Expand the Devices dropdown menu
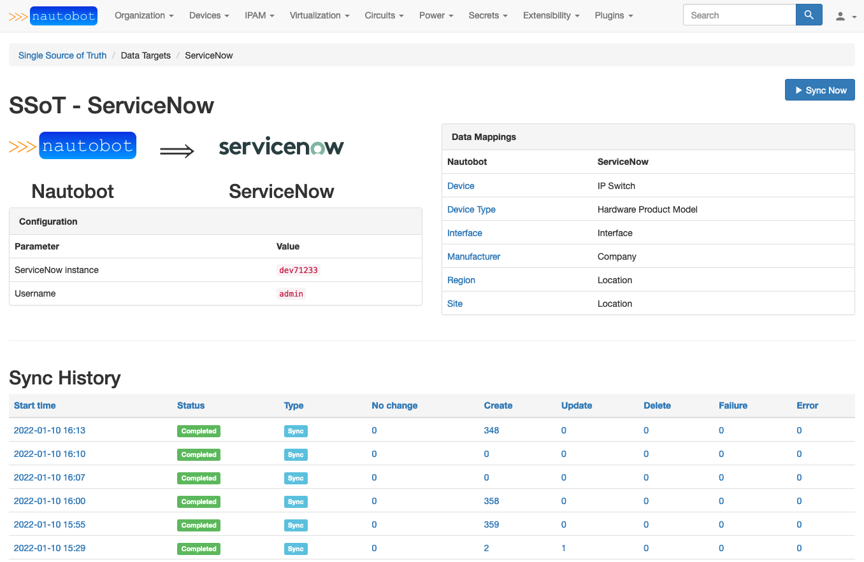The width and height of the screenshot is (864, 562). 209,15
